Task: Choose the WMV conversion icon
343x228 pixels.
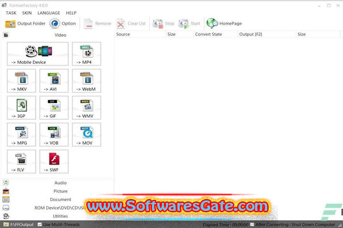Action: [x=86, y=107]
